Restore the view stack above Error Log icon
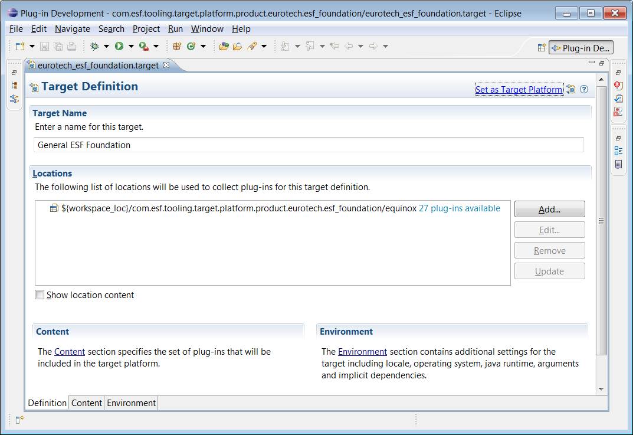Image resolution: width=633 pixels, height=435 pixels. [618, 73]
